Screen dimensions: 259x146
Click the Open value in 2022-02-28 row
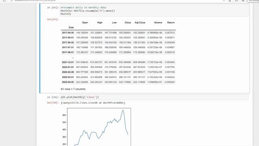pyautogui.click(x=82, y=72)
